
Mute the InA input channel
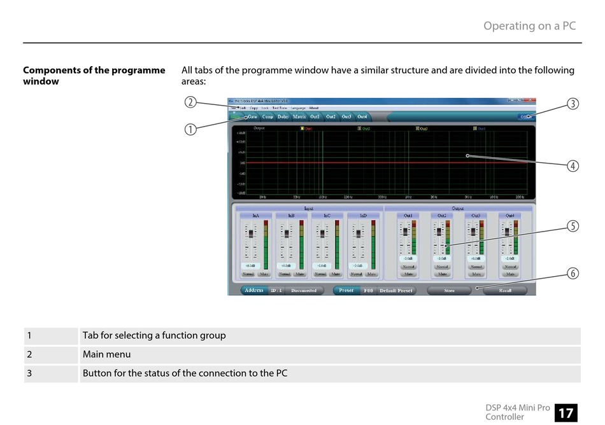tap(264, 274)
